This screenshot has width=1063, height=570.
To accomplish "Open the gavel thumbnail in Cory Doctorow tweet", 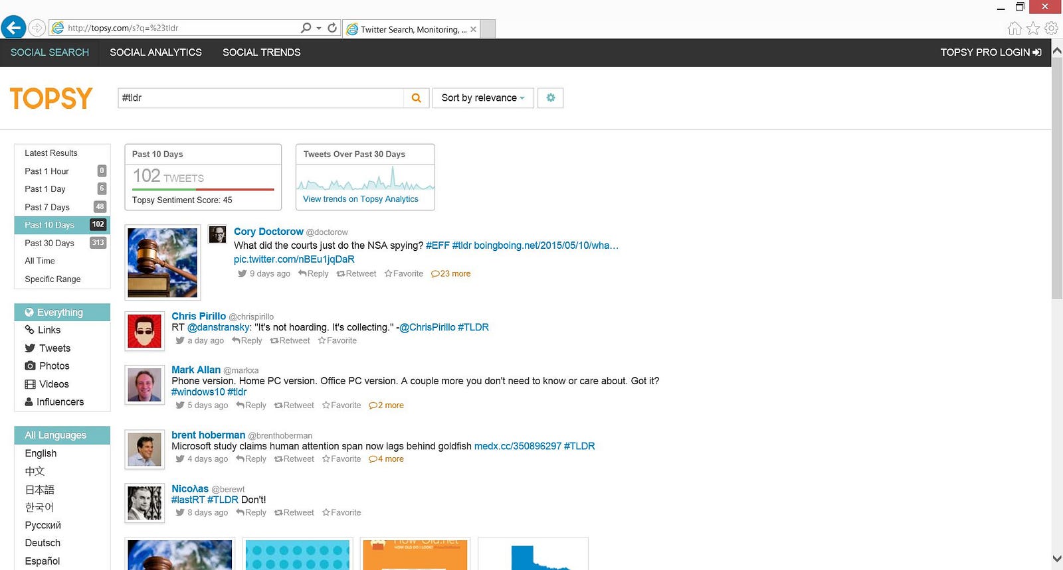I will [163, 263].
